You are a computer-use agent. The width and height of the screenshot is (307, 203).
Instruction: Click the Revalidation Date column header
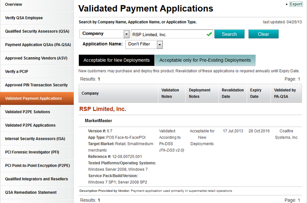click(232, 93)
